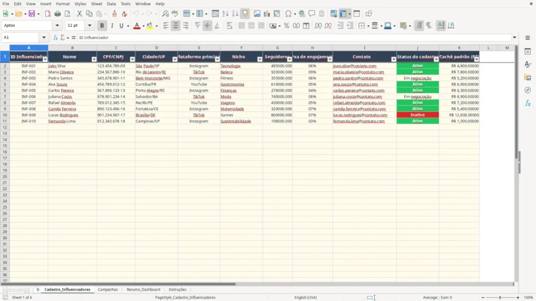The image size is (536, 301).
Task: Open Find and Replace icon
Action: [x=165, y=14]
